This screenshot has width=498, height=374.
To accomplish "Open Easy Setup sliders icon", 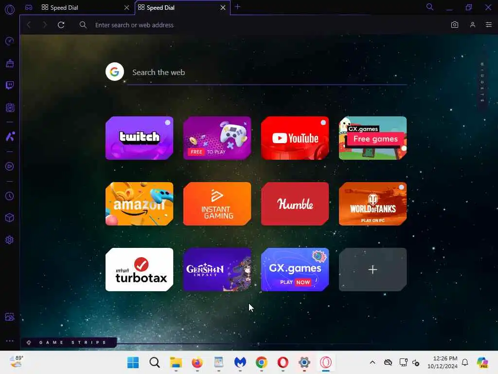I will click(488, 25).
